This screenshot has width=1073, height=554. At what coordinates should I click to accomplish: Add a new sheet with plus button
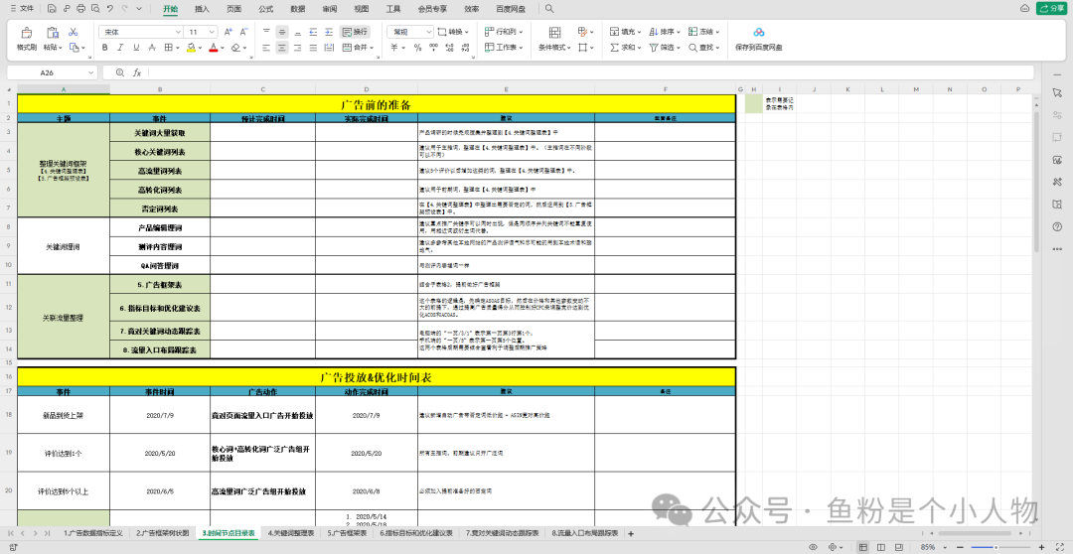tap(631, 533)
